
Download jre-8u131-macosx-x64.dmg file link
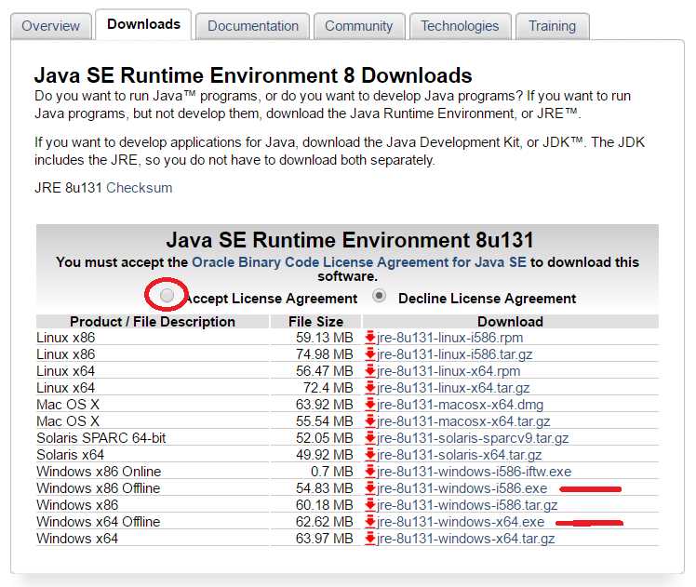pos(460,405)
